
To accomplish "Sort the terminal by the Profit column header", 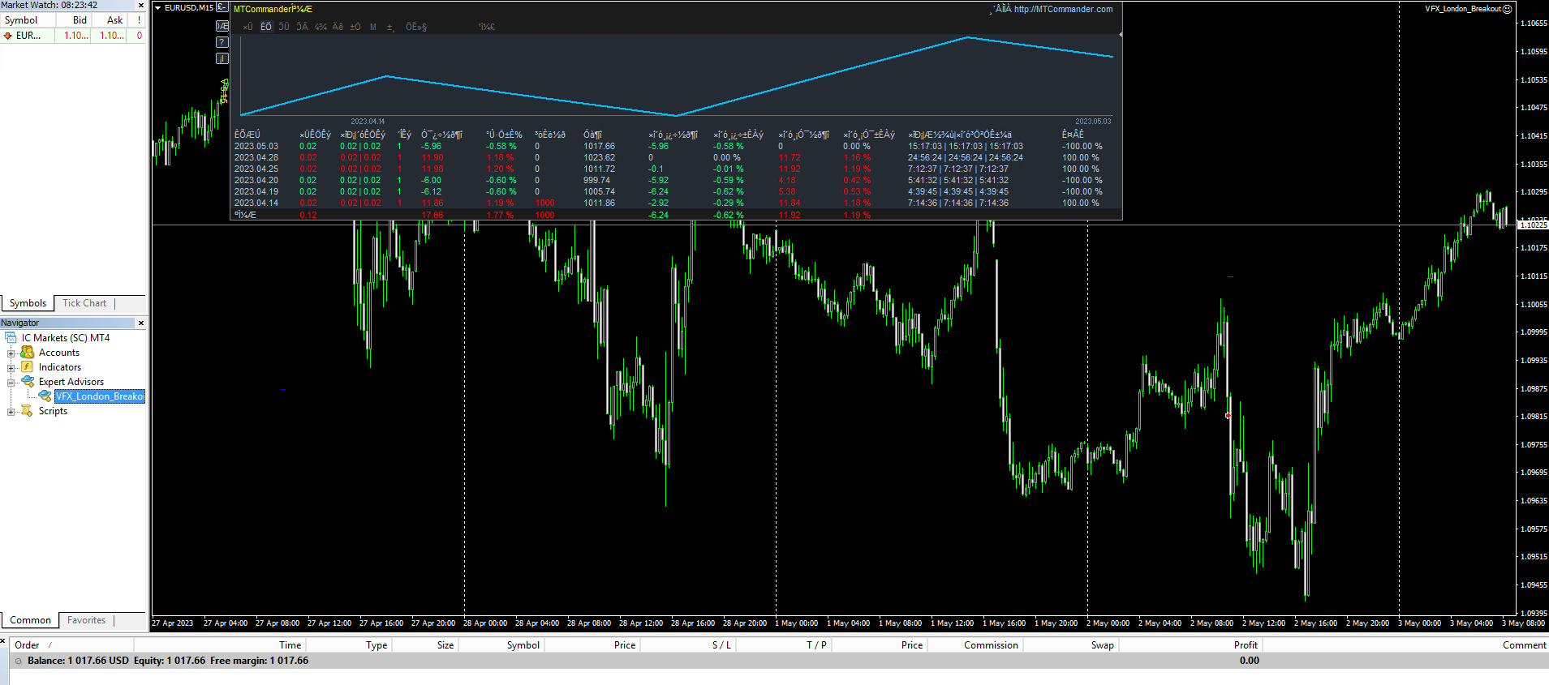I will click(x=1245, y=645).
